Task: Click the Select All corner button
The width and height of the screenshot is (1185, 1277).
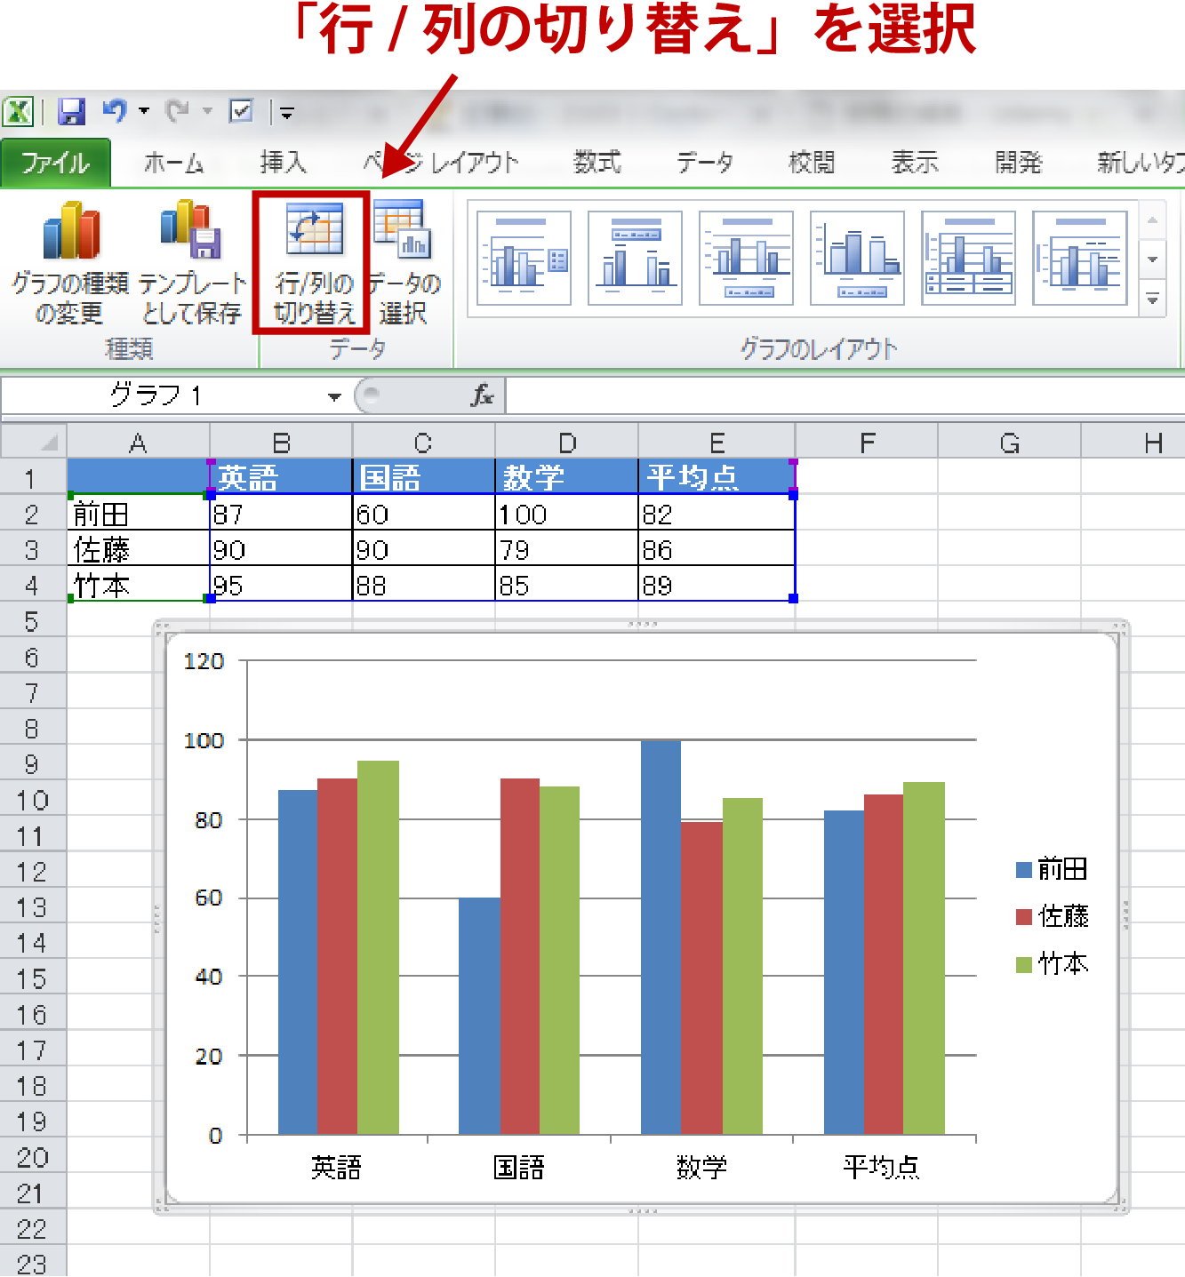Action: (x=34, y=442)
